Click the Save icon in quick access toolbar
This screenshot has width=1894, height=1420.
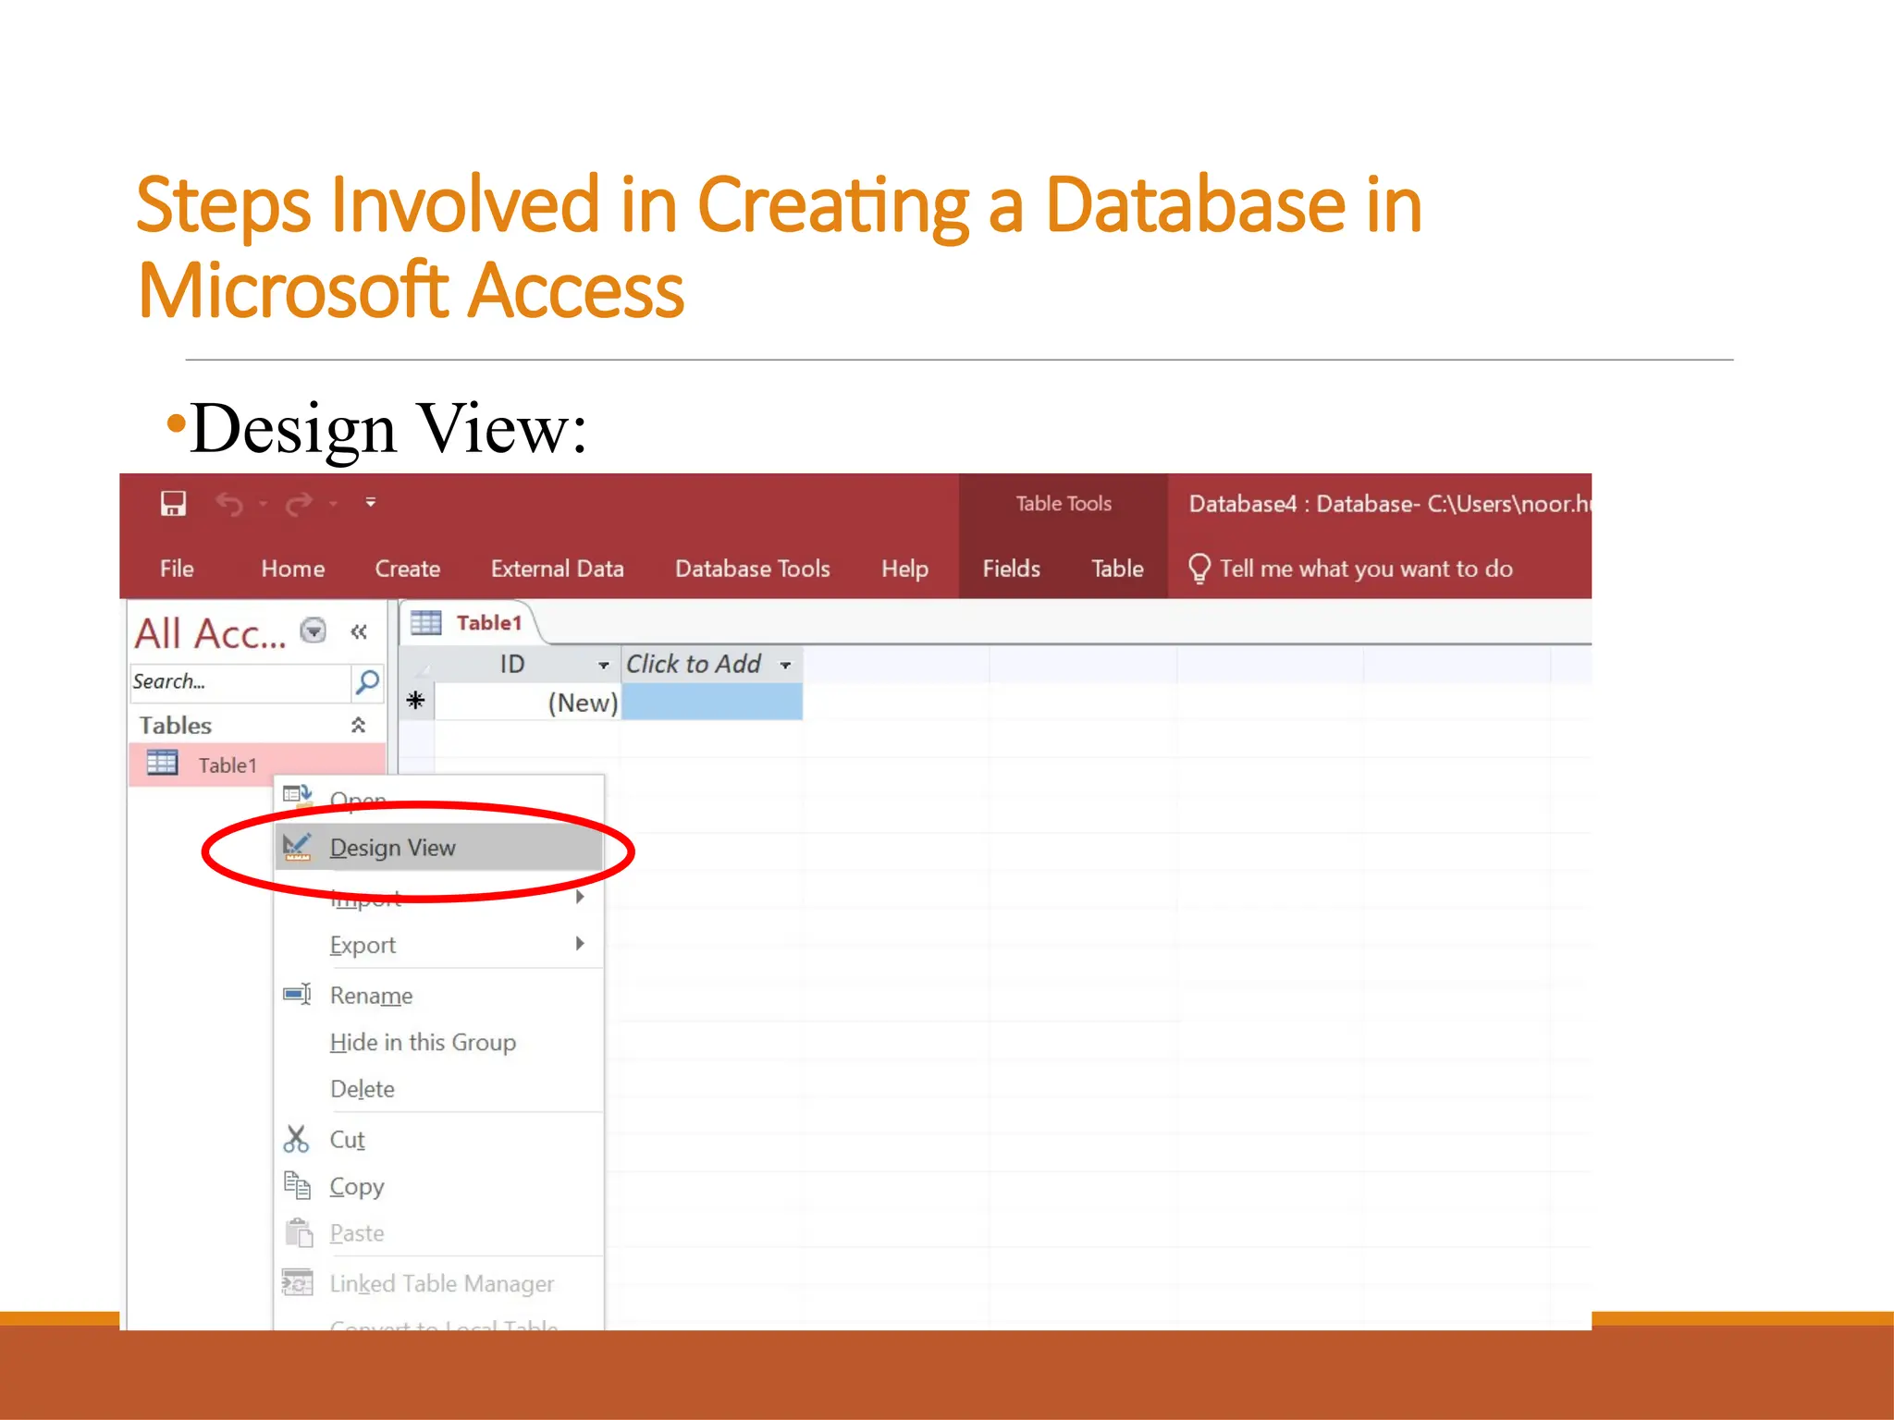173,504
